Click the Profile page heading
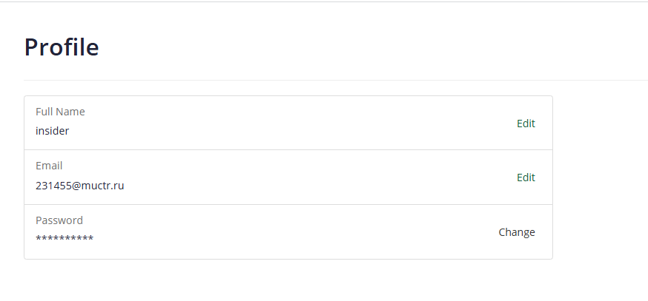This screenshot has width=648, height=301. click(x=62, y=47)
